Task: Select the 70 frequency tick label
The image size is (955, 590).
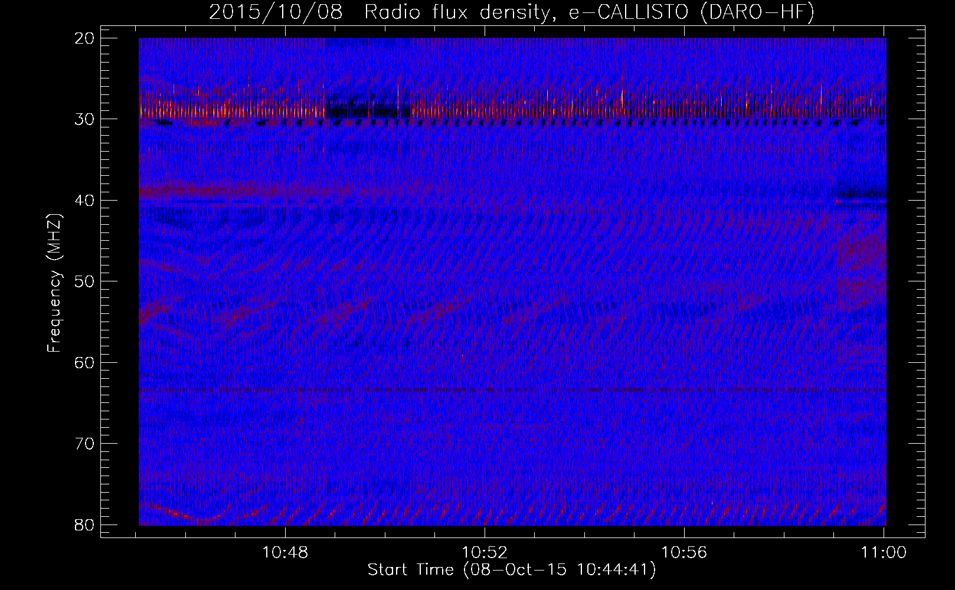Action: pos(85,444)
